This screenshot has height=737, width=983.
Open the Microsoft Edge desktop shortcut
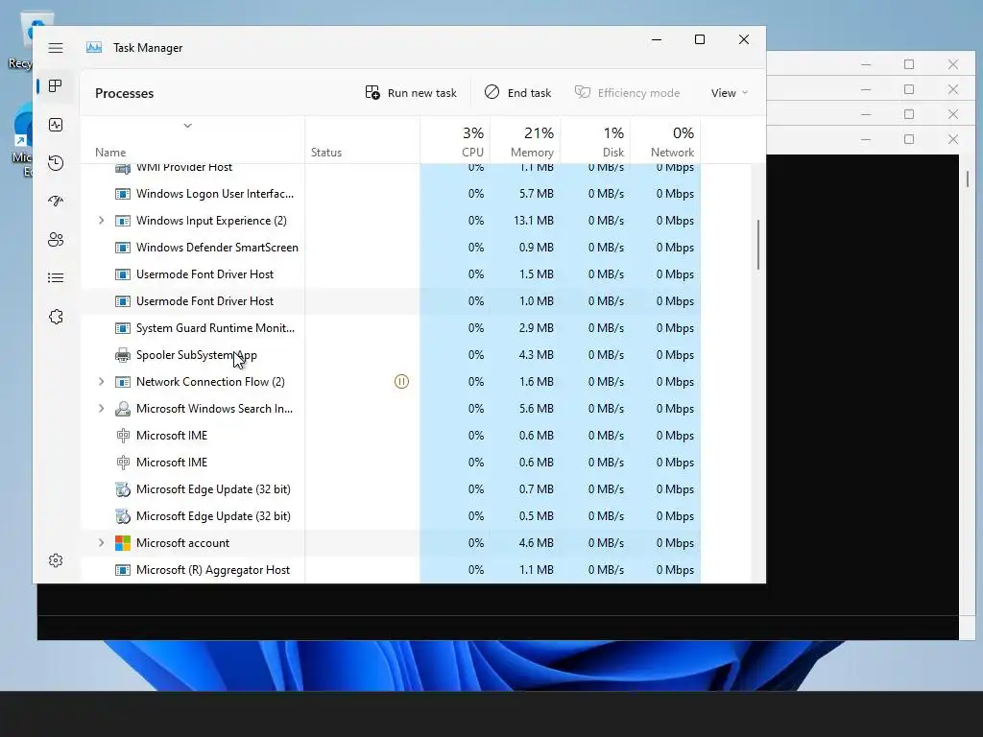23,141
